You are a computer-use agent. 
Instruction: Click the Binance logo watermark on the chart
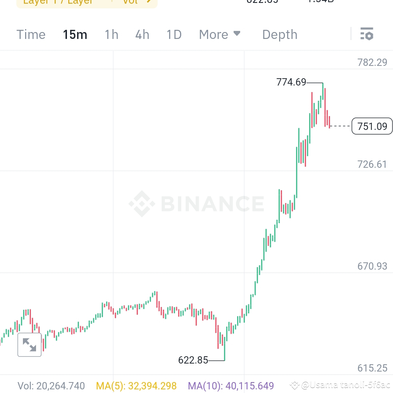[196, 204]
